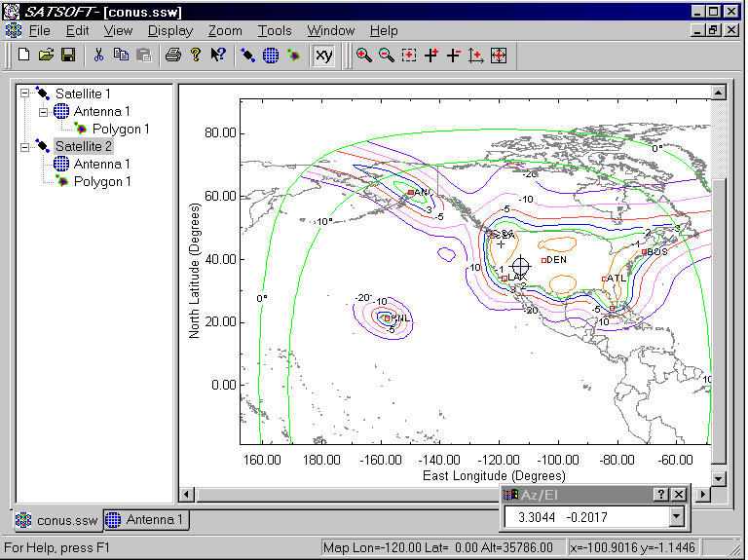
Task: Save the file with the floppy disk icon
Action: pos(68,56)
